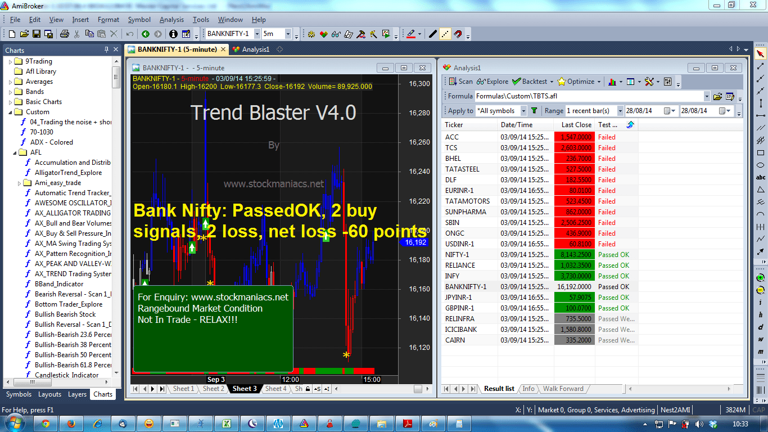Open the Formula path dropdown
This screenshot has width=768, height=432.
pos(707,96)
